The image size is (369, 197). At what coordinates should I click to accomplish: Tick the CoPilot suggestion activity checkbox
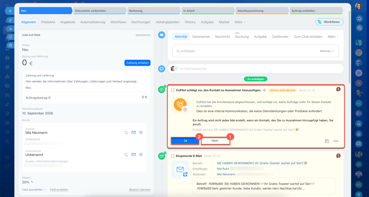coord(173,90)
